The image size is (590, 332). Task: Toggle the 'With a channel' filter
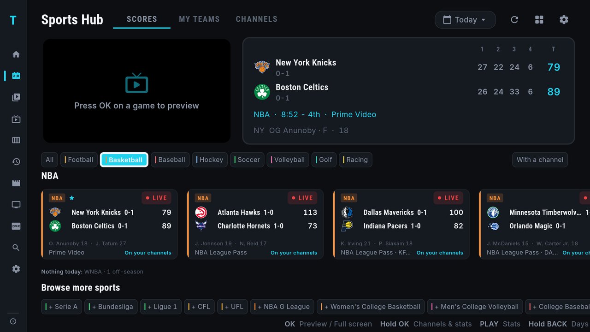coord(540,160)
